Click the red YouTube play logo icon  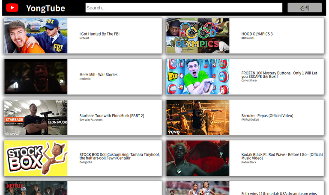[12, 8]
